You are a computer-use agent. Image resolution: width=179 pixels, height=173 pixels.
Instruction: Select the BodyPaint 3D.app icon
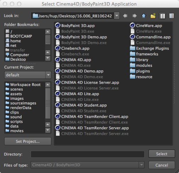point(58,26)
